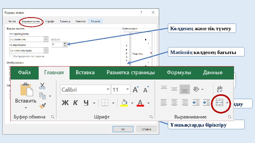Image resolution: width=255 pixels, height=143 pixels.
Task: Open the Буфер обмена dialog launcher
Action: (53, 117)
